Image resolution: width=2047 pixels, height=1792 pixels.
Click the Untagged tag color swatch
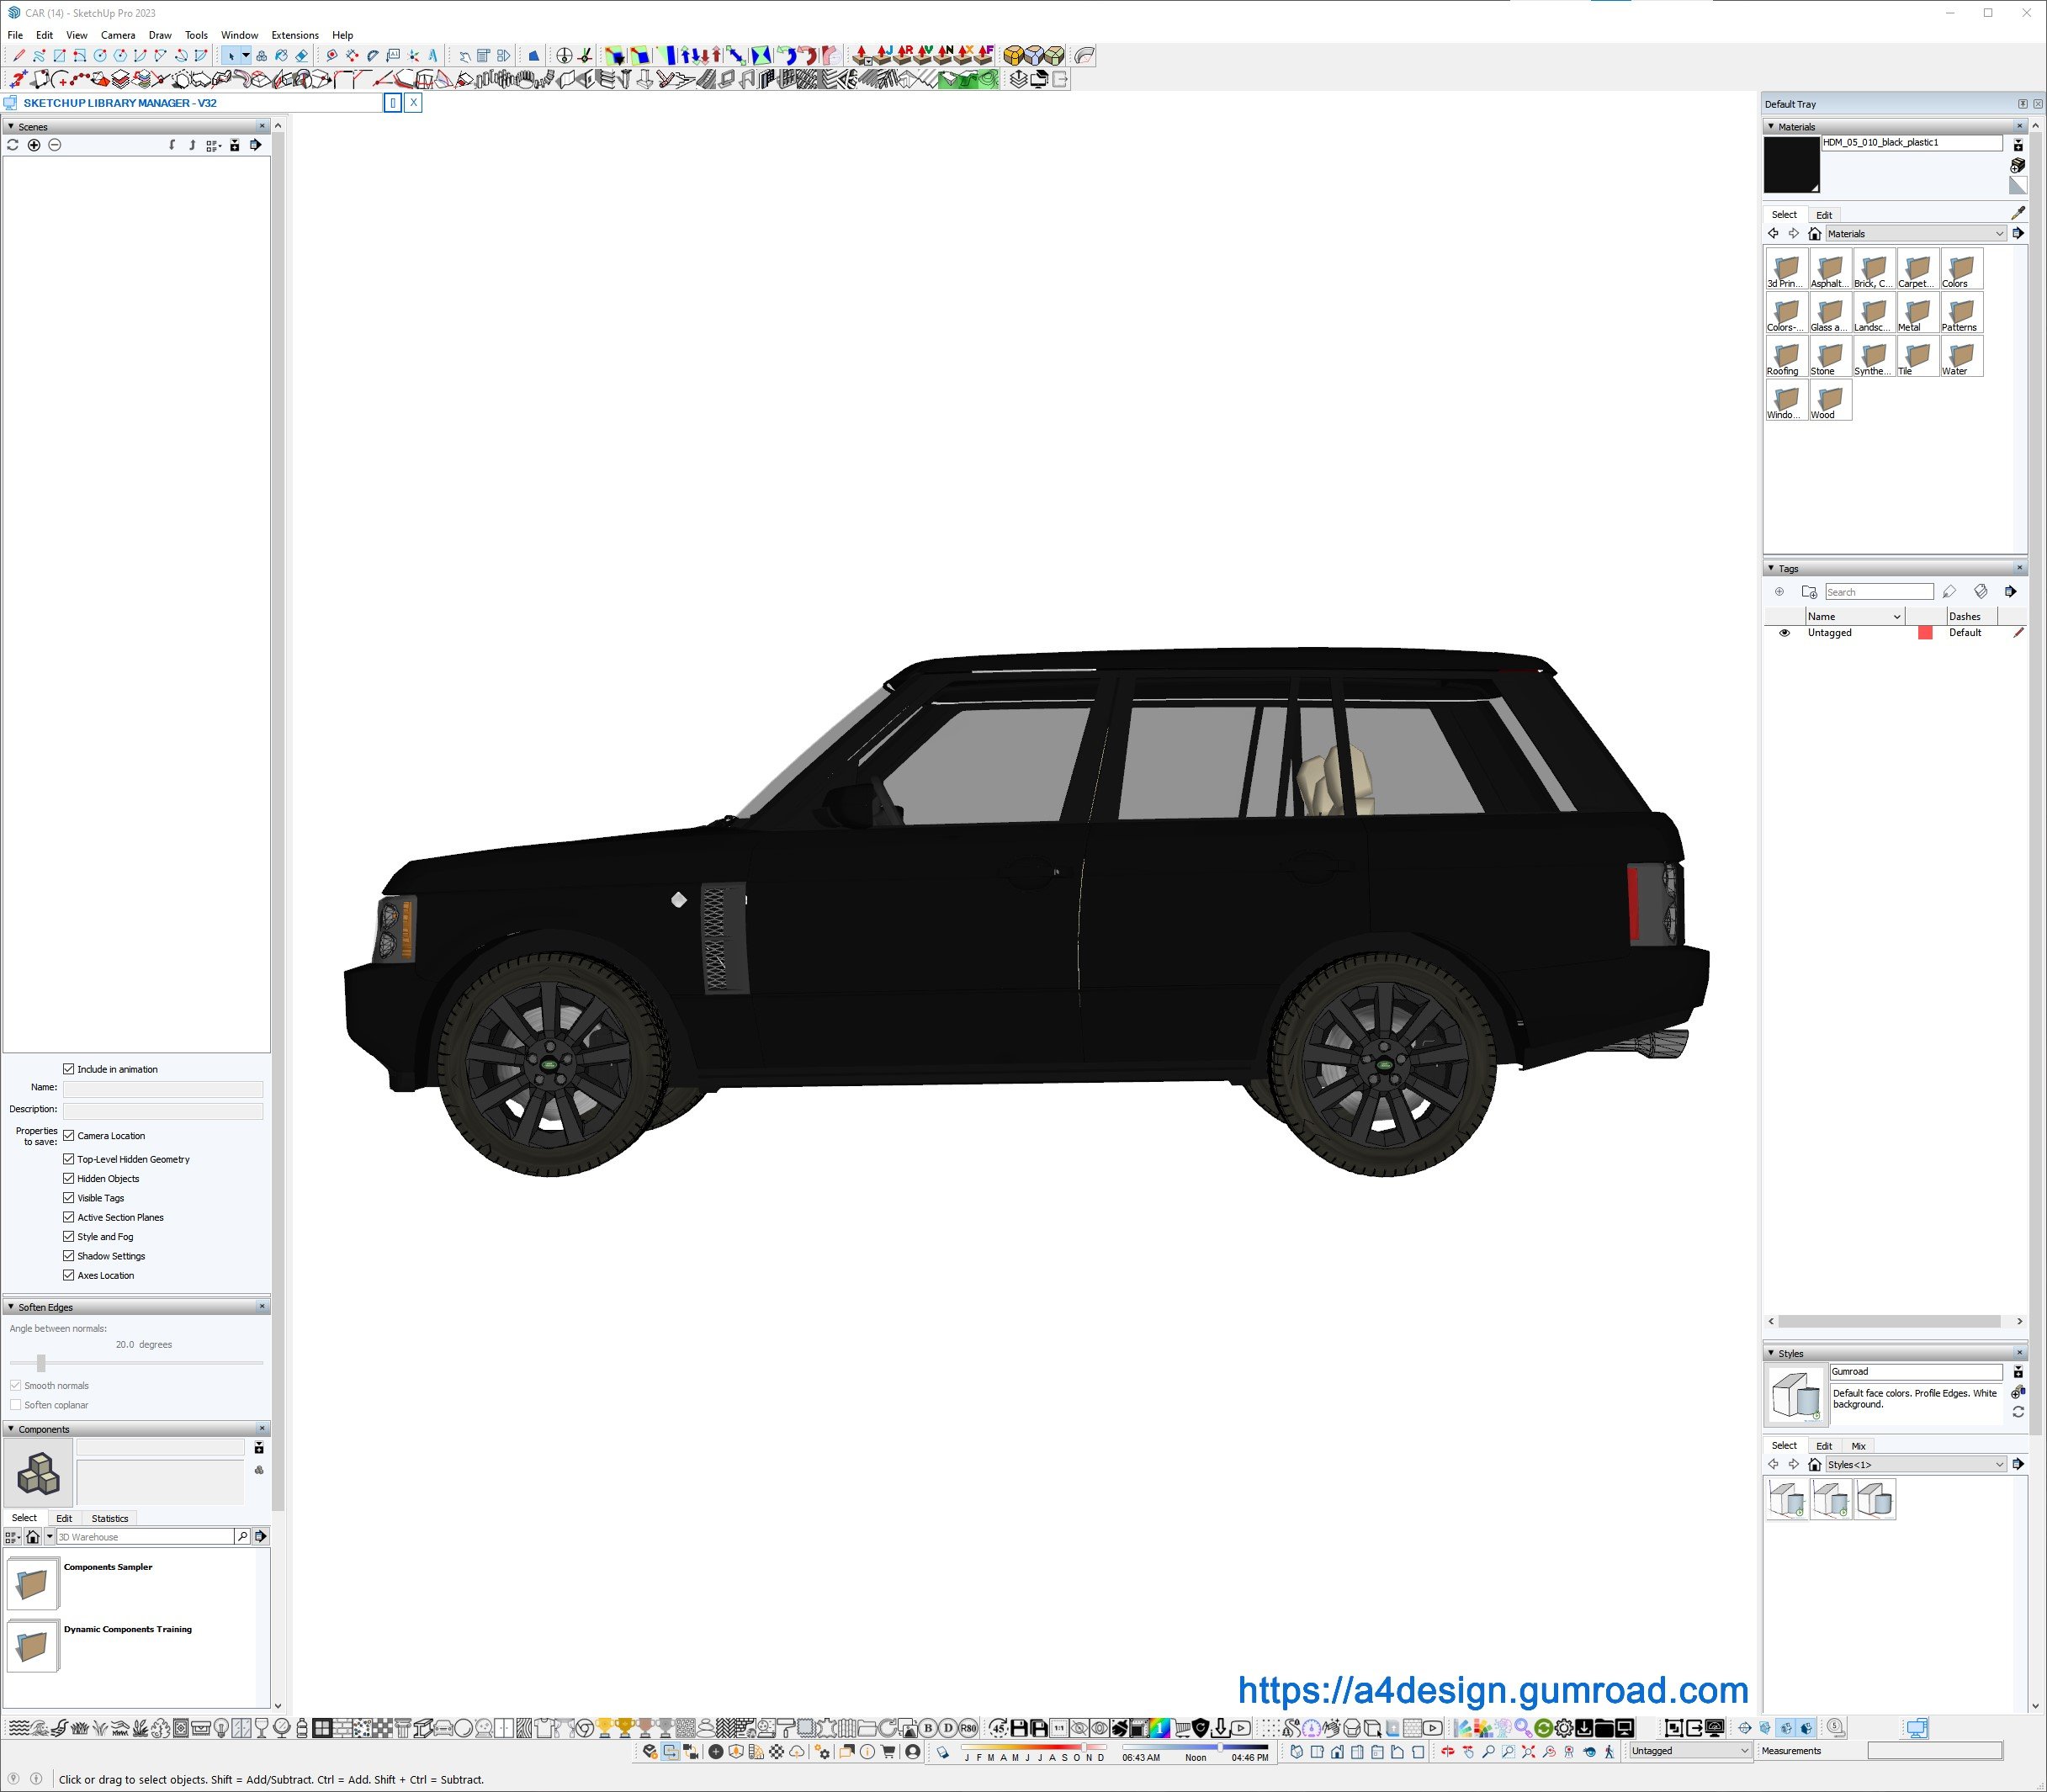1925,633
